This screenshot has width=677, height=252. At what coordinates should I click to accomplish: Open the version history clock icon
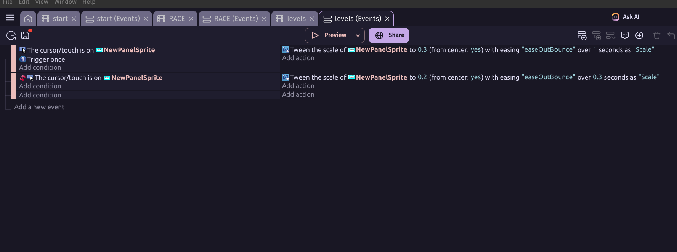pyautogui.click(x=11, y=35)
